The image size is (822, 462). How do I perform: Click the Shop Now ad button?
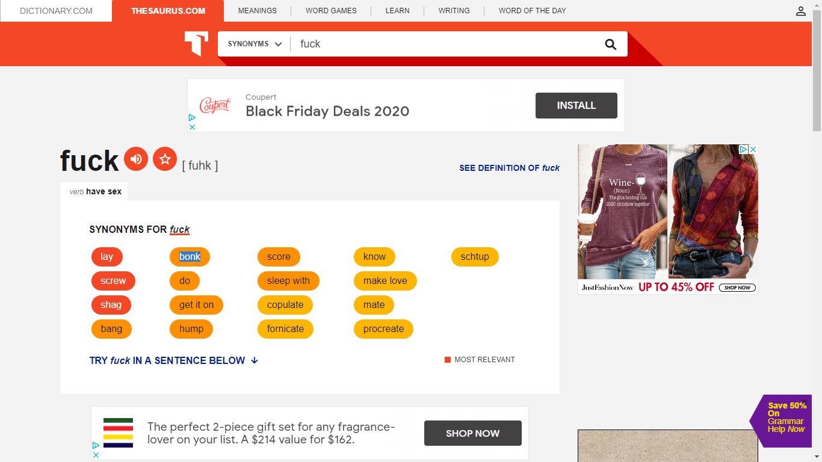472,433
